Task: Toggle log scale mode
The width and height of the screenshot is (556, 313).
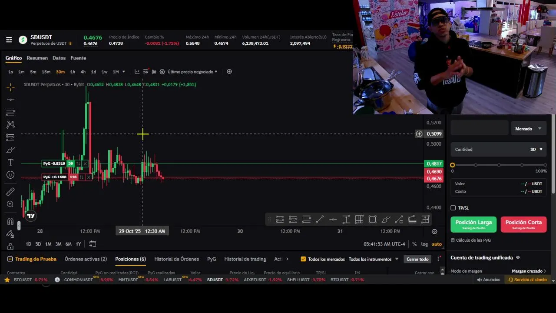Action: pyautogui.click(x=424, y=244)
